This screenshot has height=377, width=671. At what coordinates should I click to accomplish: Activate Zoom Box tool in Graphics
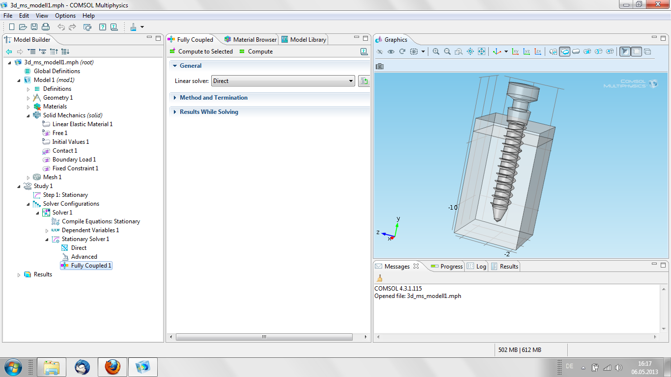pos(459,52)
